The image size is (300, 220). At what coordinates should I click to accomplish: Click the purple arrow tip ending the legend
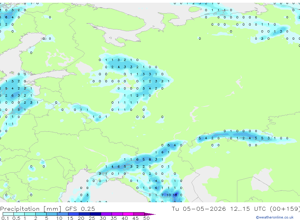150,214
